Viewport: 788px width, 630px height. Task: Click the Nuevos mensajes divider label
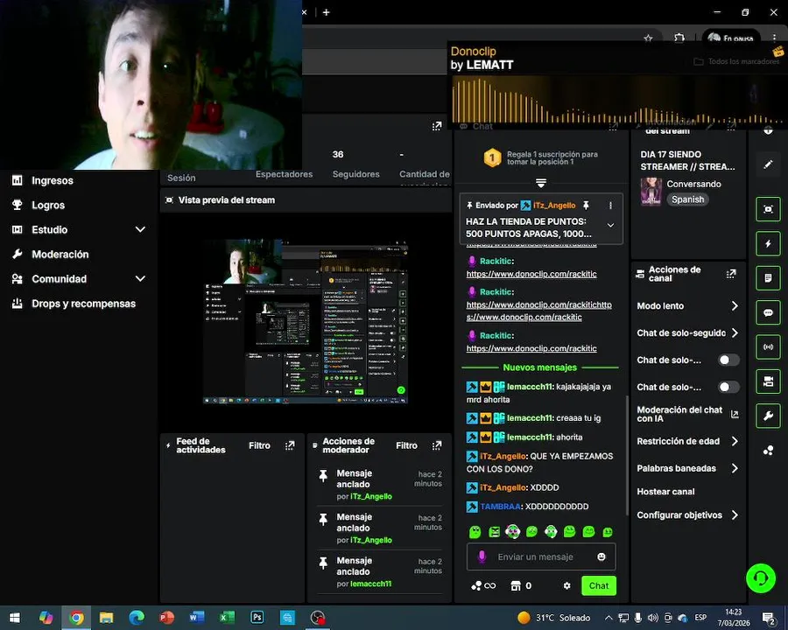[539, 367]
